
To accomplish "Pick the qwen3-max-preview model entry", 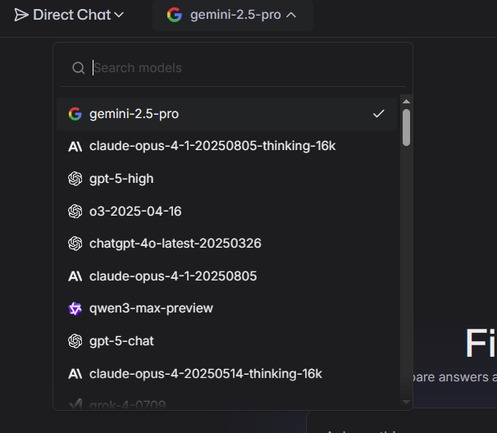I will (x=151, y=308).
